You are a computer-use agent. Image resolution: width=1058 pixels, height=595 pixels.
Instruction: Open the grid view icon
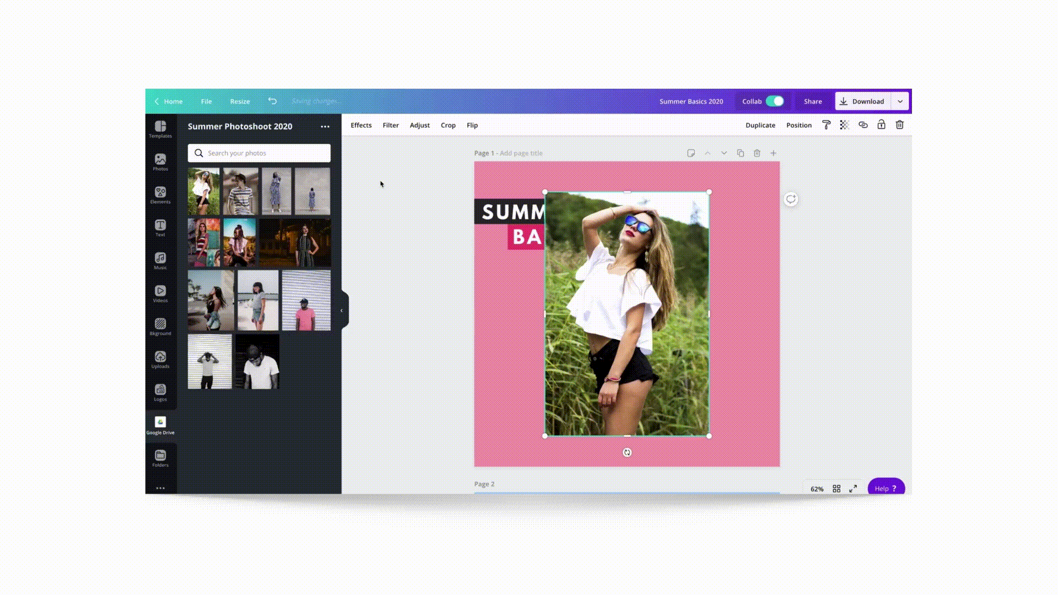(836, 489)
